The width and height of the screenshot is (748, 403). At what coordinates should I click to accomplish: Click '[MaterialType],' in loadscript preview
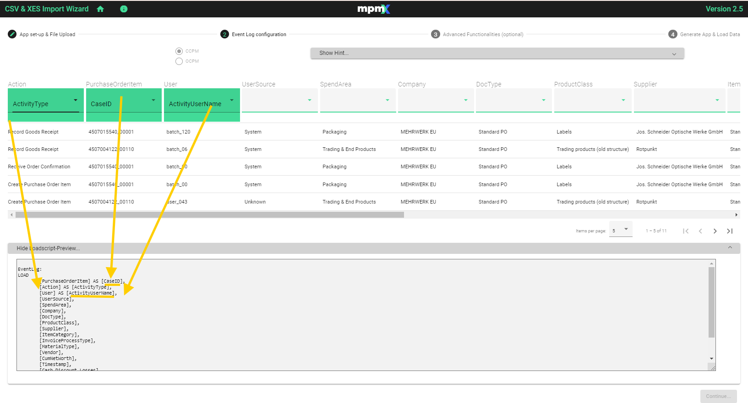click(x=60, y=347)
